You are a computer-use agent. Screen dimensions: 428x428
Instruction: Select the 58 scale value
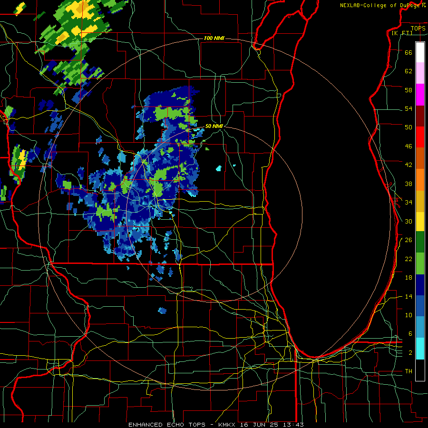click(409, 90)
